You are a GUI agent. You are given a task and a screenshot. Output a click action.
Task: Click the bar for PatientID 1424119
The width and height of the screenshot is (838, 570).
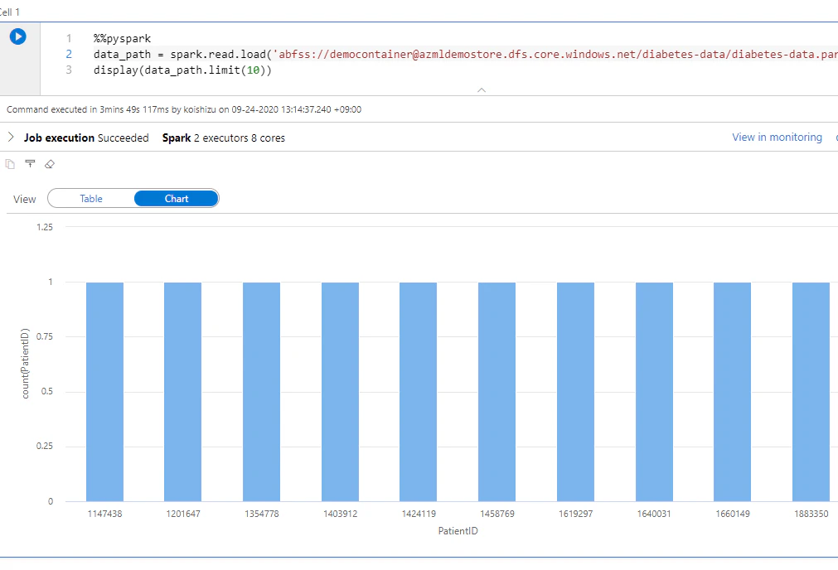(418, 392)
